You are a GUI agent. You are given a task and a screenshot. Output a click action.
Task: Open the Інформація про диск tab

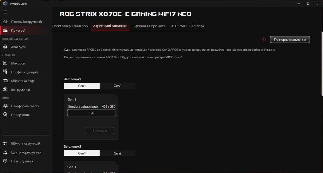pos(149,26)
